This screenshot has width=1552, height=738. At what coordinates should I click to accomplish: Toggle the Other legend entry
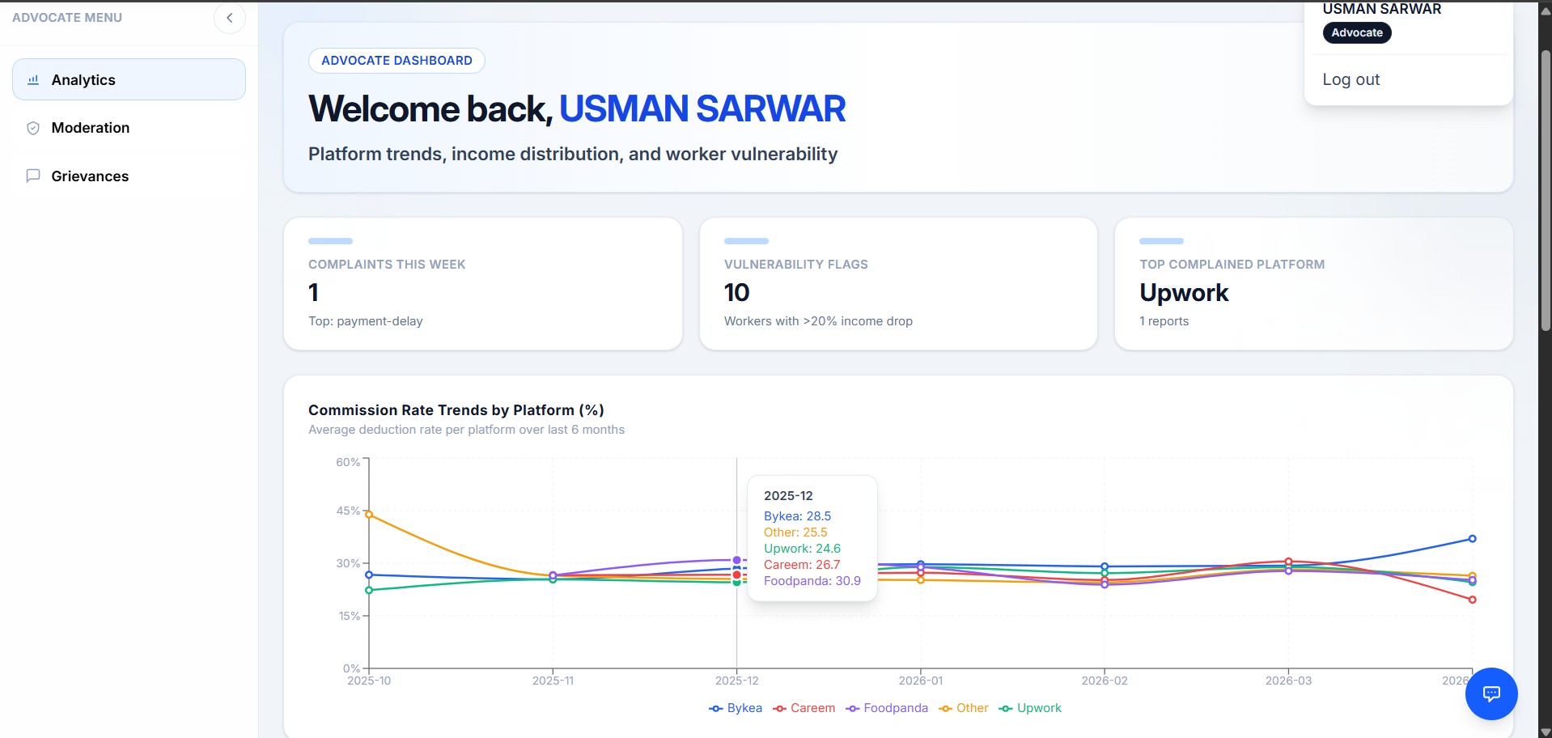963,708
